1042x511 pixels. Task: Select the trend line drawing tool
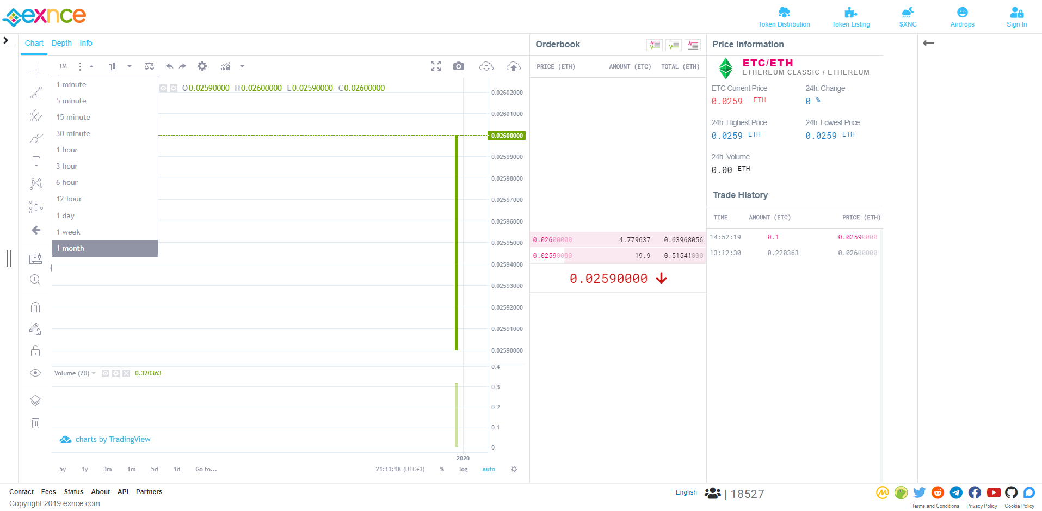(36, 93)
